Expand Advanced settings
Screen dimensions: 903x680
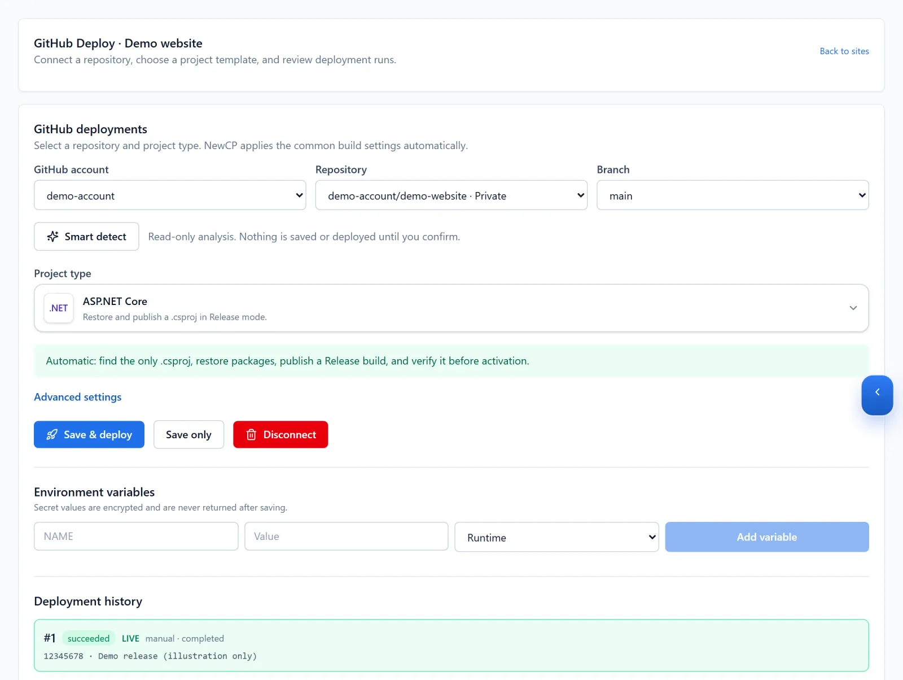78,397
